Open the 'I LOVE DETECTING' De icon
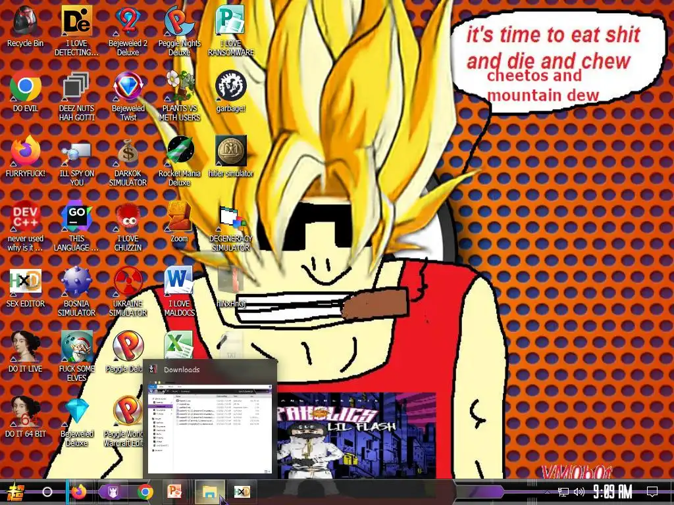Viewport: 674px width, 505px height. (76, 31)
